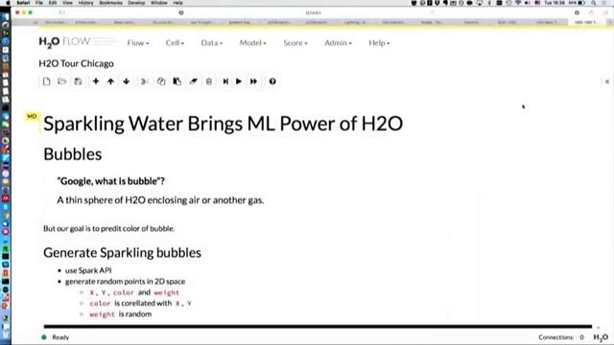The height and width of the screenshot is (345, 614).
Task: Open the Flow dropdown menu
Action: [138, 43]
